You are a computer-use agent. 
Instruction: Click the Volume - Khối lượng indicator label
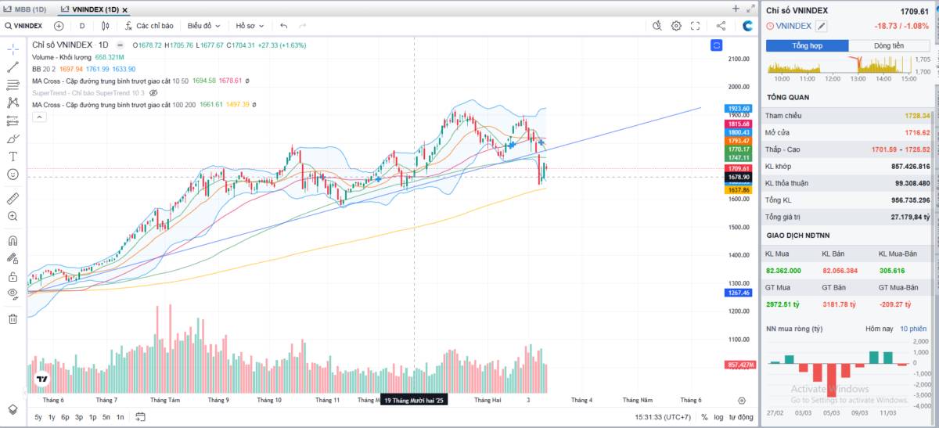(62, 57)
